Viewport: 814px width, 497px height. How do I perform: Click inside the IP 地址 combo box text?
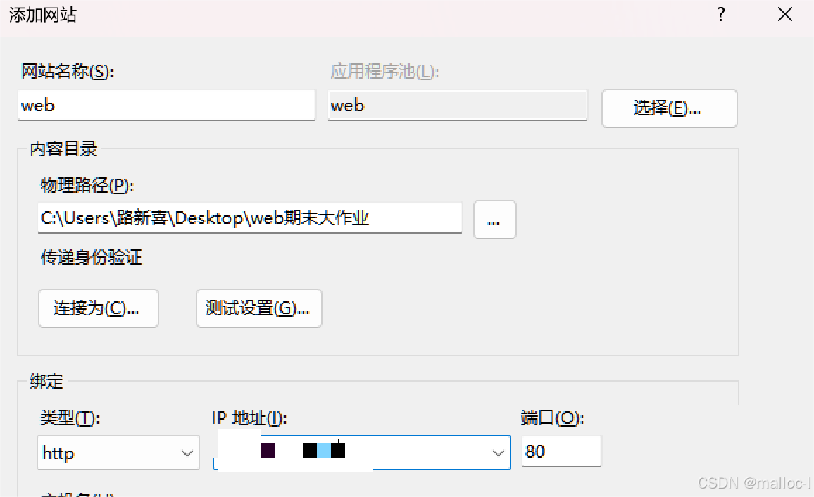[x=351, y=453]
